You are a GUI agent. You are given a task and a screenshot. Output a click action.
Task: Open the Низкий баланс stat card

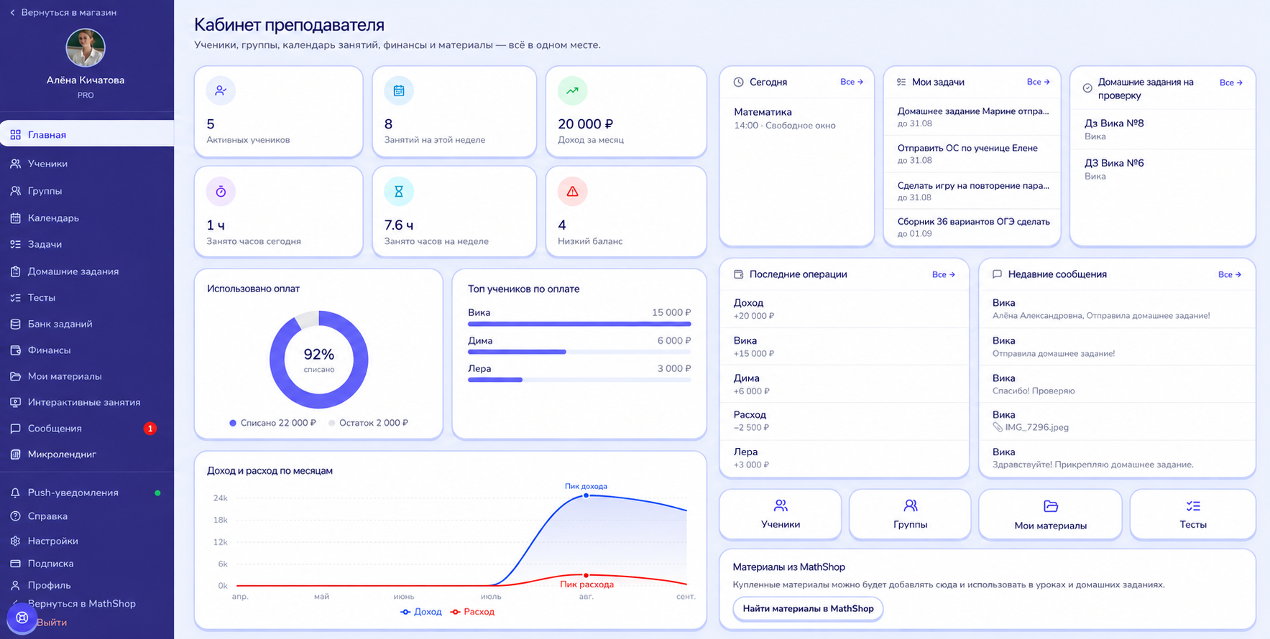[x=626, y=212]
